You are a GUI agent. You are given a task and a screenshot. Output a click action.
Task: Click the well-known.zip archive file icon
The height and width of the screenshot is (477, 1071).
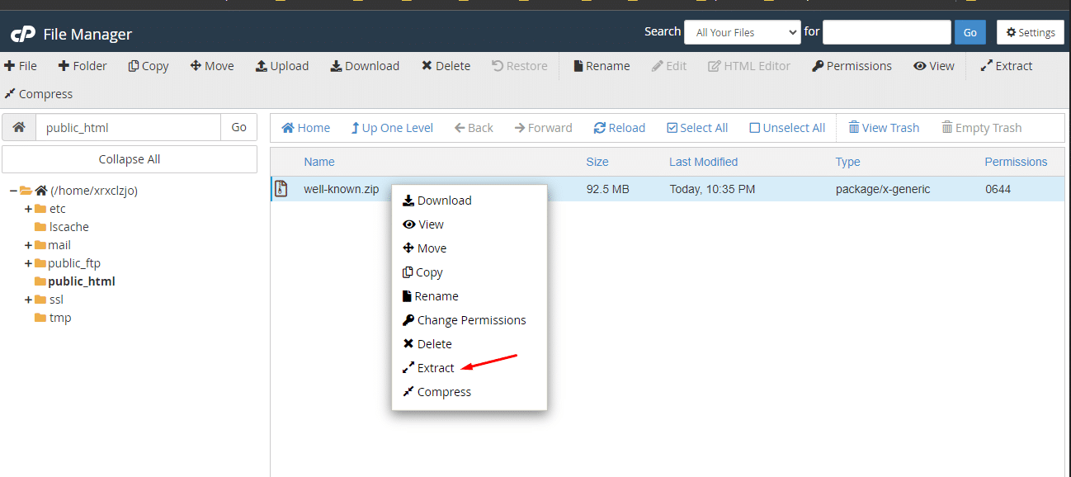[x=281, y=189]
